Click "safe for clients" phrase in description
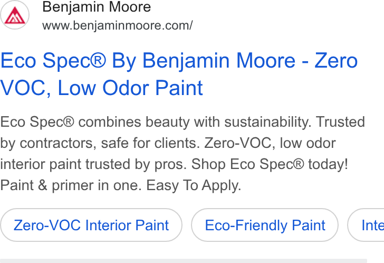The height and width of the screenshot is (263, 384). point(149,143)
